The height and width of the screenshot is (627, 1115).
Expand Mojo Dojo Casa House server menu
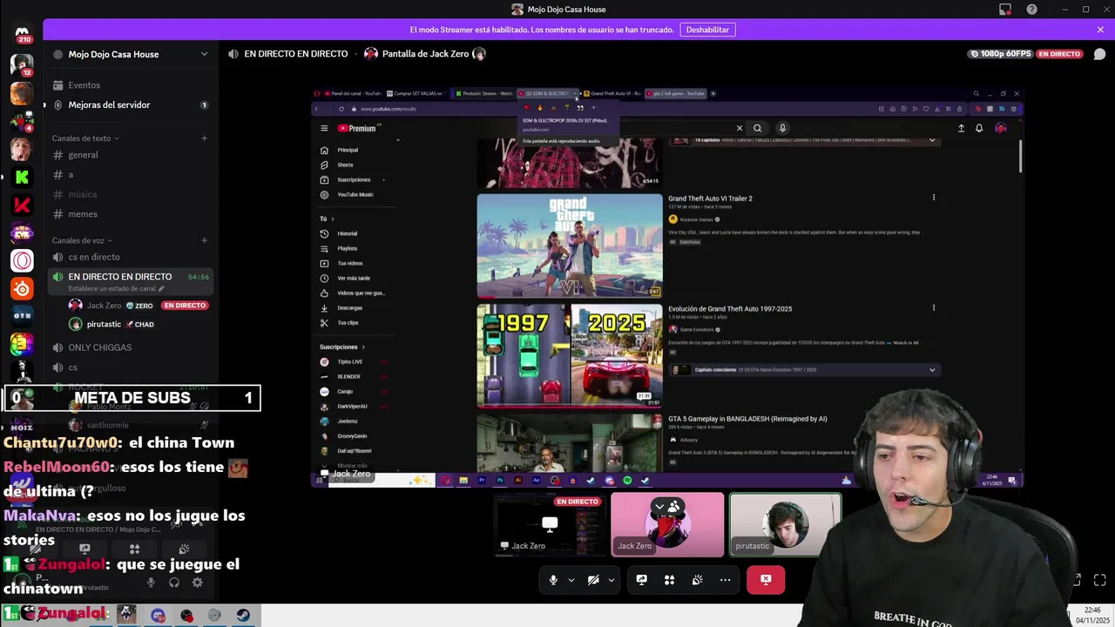(x=131, y=54)
